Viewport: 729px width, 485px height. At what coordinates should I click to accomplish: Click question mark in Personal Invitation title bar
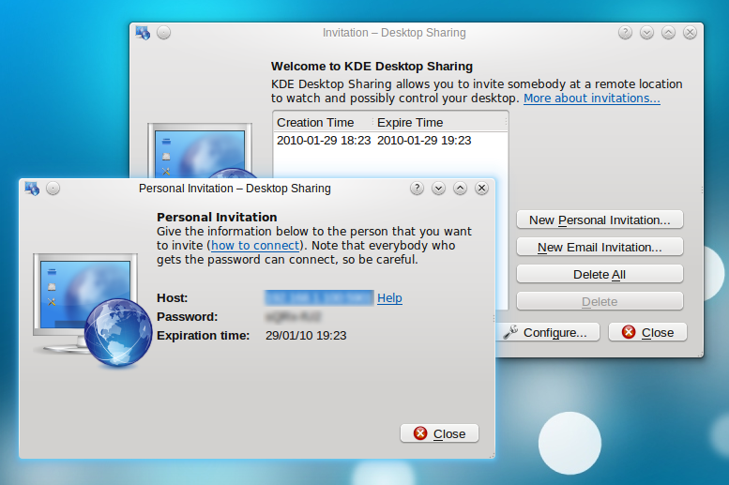pos(418,189)
